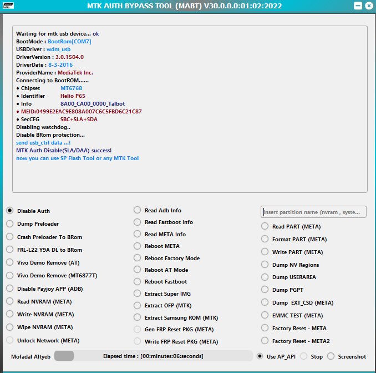376x373 pixels.
Task: Click the wdm_usb driver value
Action: click(x=59, y=49)
